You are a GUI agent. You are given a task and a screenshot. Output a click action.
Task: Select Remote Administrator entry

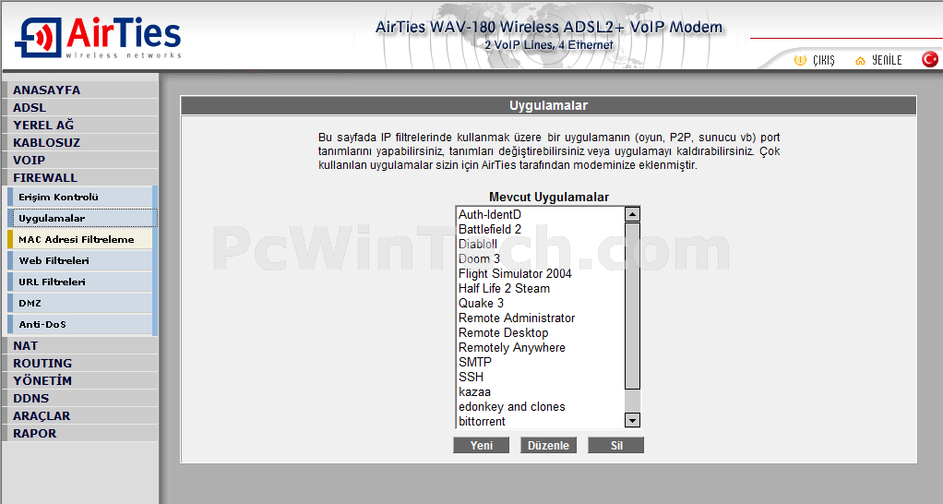[540, 318]
